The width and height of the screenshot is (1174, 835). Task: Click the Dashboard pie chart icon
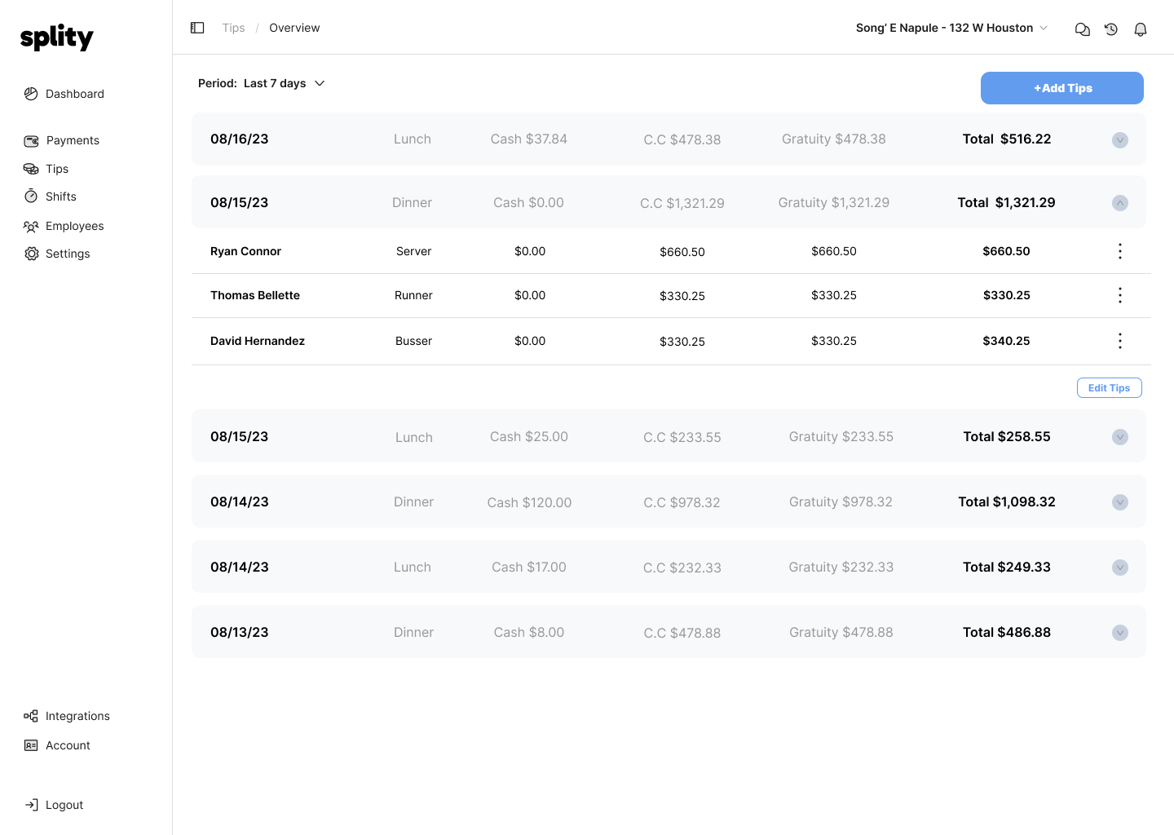coord(31,94)
